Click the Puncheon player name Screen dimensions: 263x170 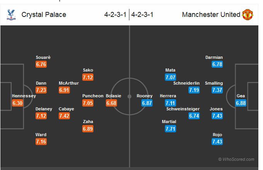coord(93,96)
